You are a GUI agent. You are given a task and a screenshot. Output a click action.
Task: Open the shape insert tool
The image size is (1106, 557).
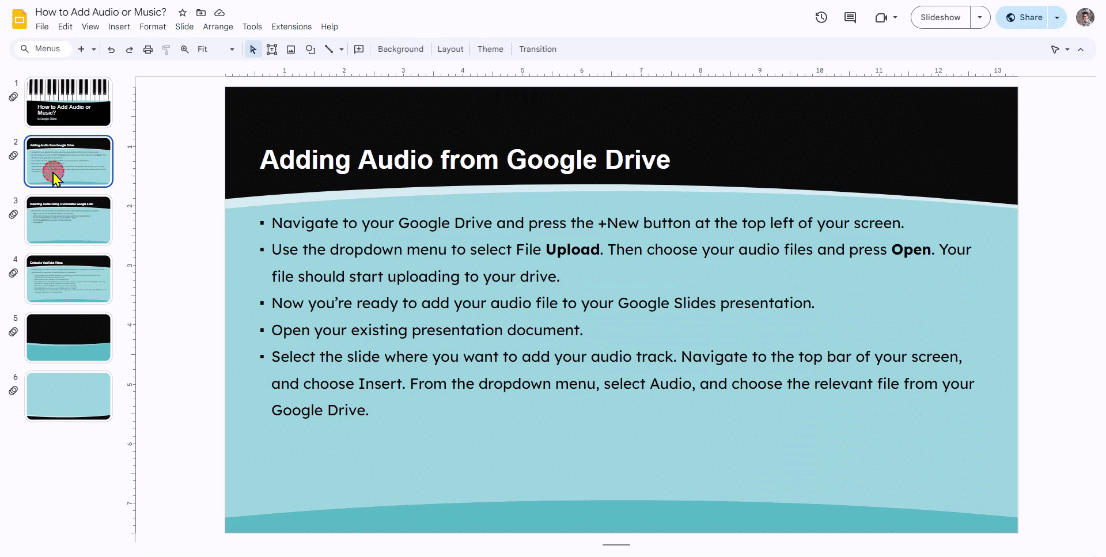(310, 49)
